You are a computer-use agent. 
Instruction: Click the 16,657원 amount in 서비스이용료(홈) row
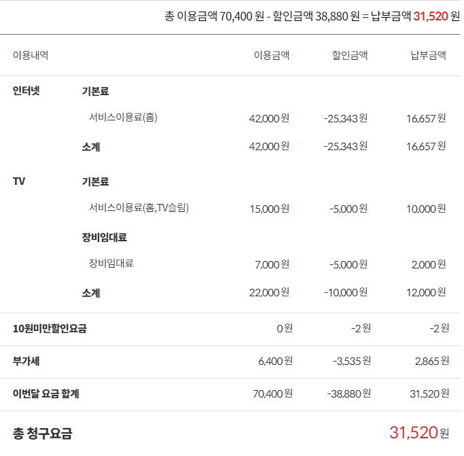pos(426,118)
